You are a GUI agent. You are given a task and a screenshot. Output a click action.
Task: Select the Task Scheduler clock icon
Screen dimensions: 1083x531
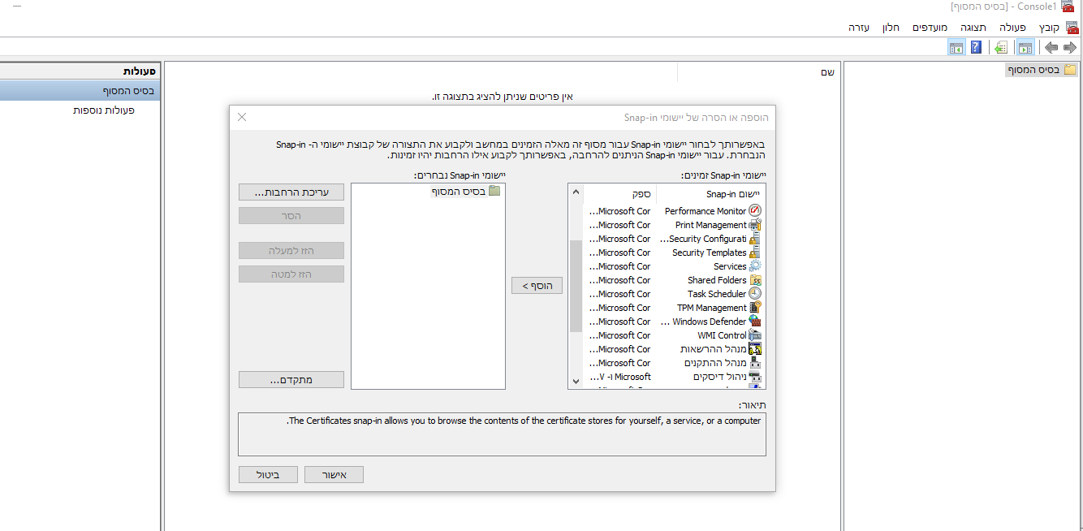[755, 294]
